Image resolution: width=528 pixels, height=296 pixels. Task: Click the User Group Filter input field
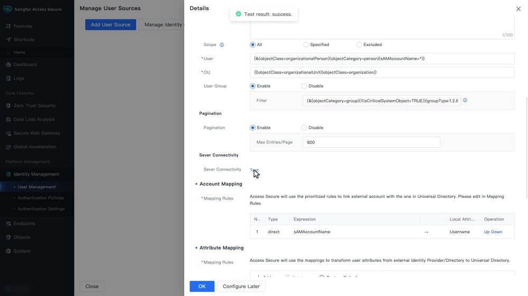click(x=382, y=101)
